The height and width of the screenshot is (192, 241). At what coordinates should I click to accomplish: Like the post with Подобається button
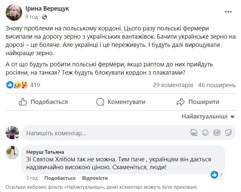pos(43,102)
